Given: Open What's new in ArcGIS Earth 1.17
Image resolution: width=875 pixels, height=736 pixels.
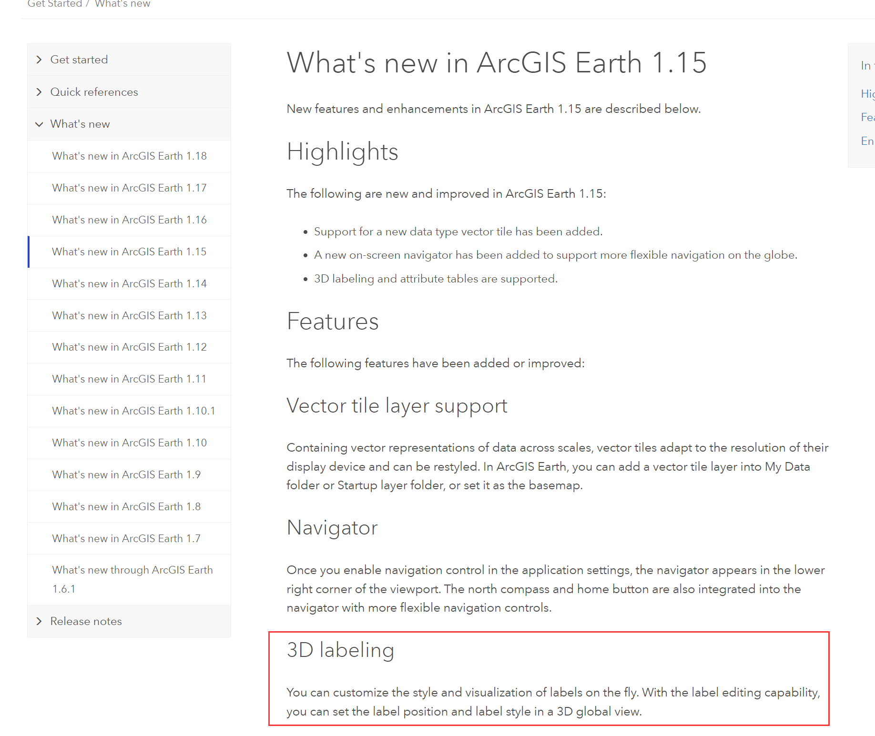Looking at the screenshot, I should pos(129,188).
